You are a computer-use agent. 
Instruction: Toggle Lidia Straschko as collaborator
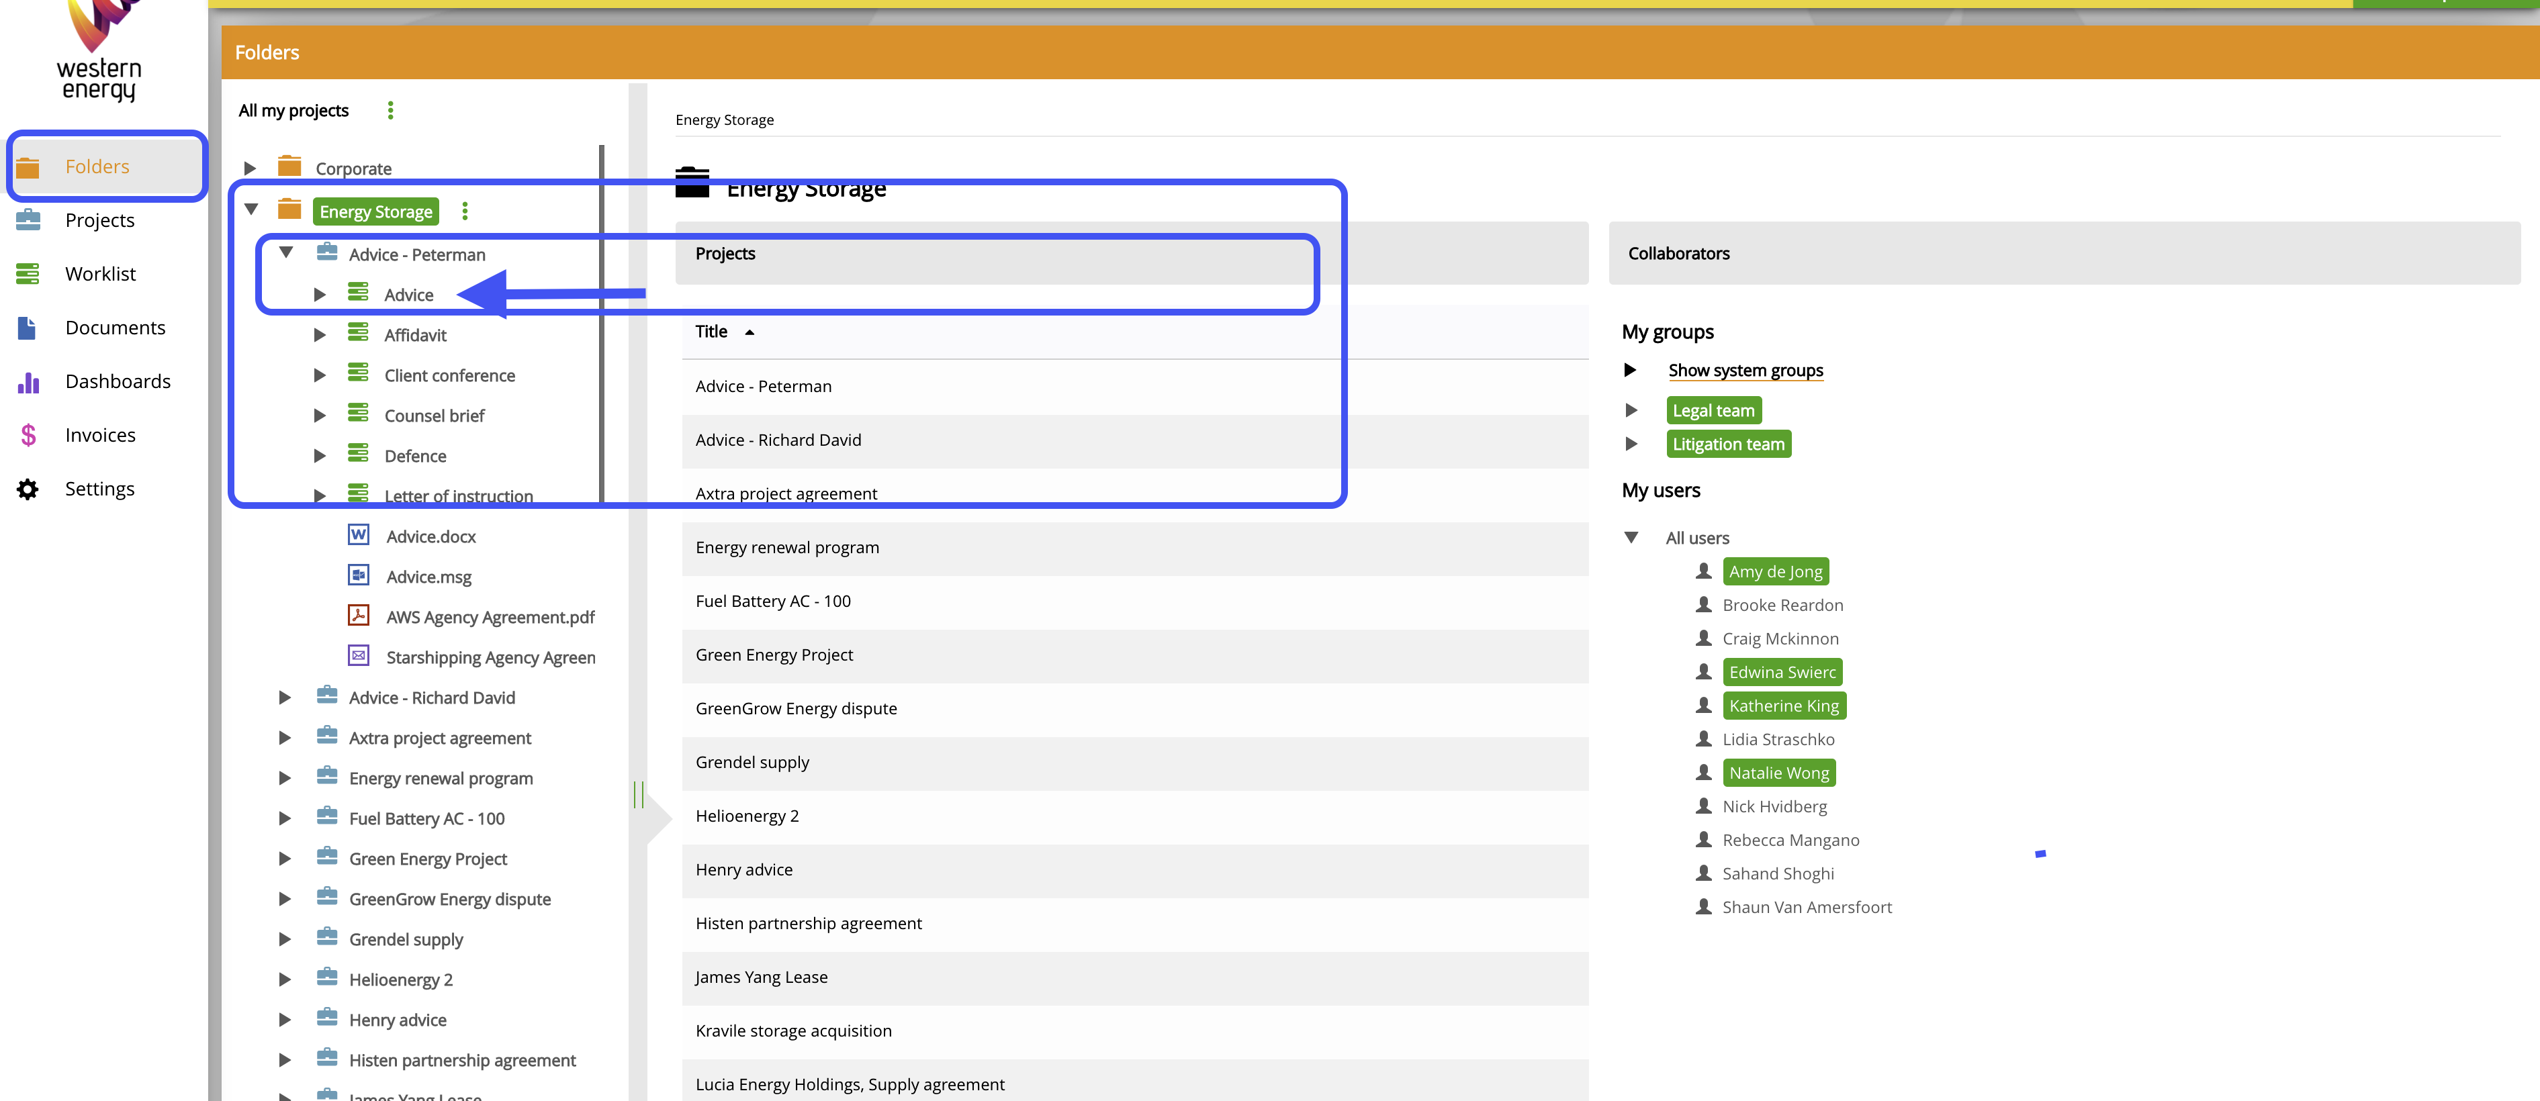click(x=1778, y=739)
